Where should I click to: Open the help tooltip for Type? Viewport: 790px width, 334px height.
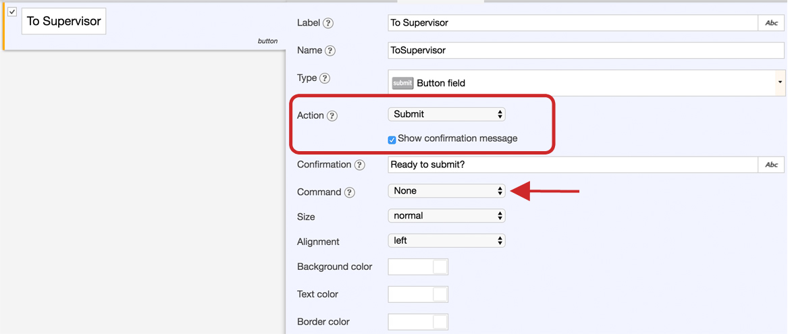point(325,78)
